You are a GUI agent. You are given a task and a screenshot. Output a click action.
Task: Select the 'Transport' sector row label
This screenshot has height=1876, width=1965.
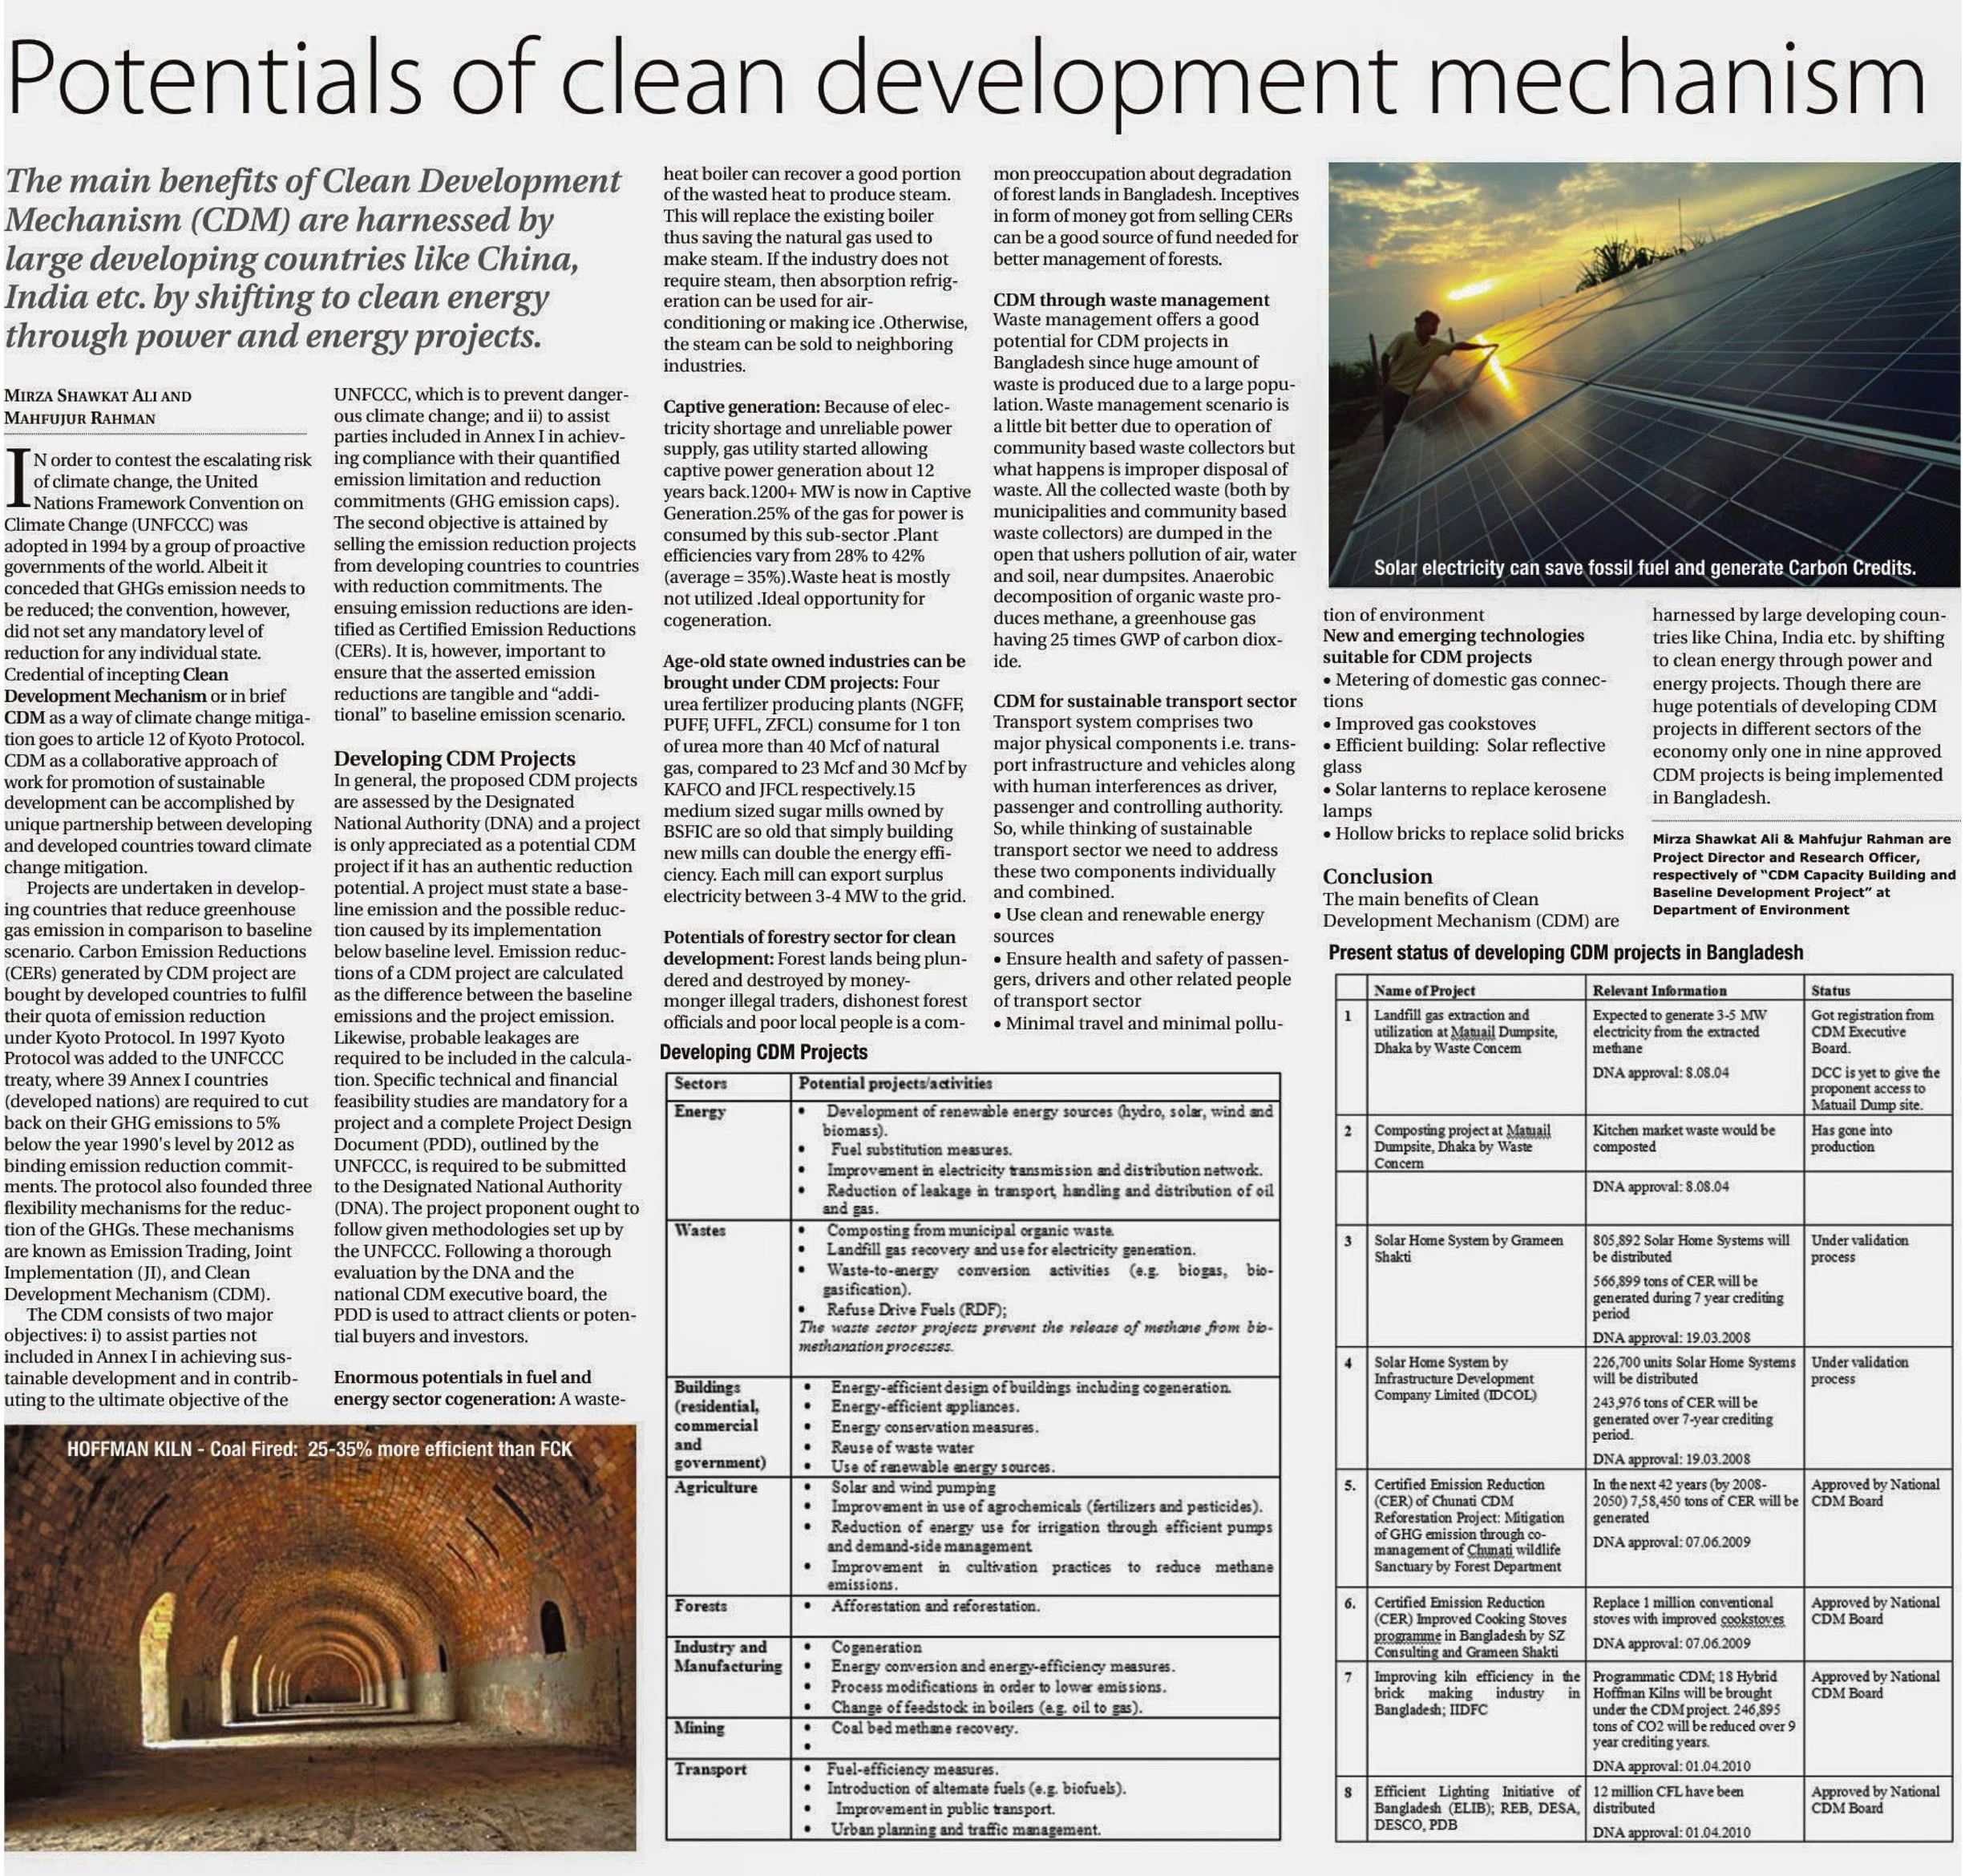point(710,1769)
